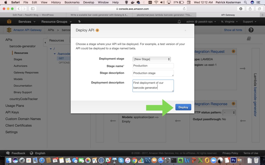Select barcode-generator API in sidebar

(x=23, y=46)
